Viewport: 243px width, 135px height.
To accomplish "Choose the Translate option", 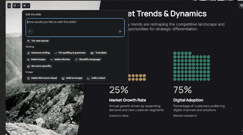I will coord(99,53).
